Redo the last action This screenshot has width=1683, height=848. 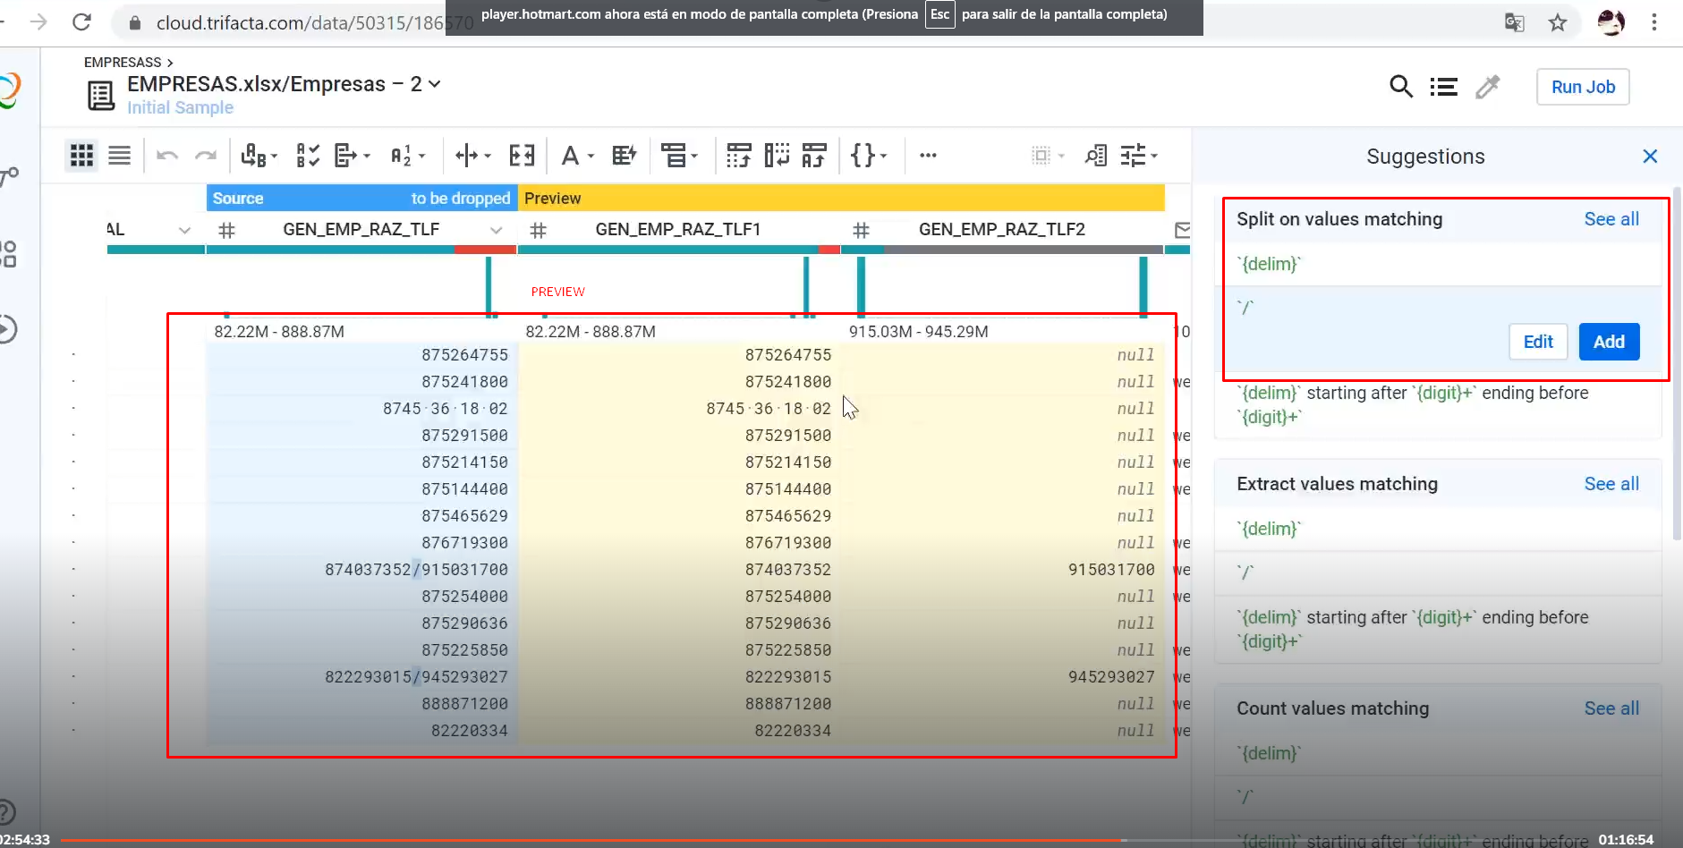(x=208, y=155)
